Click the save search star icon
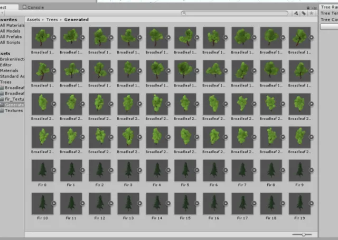The image size is (338, 240). coord(312,13)
